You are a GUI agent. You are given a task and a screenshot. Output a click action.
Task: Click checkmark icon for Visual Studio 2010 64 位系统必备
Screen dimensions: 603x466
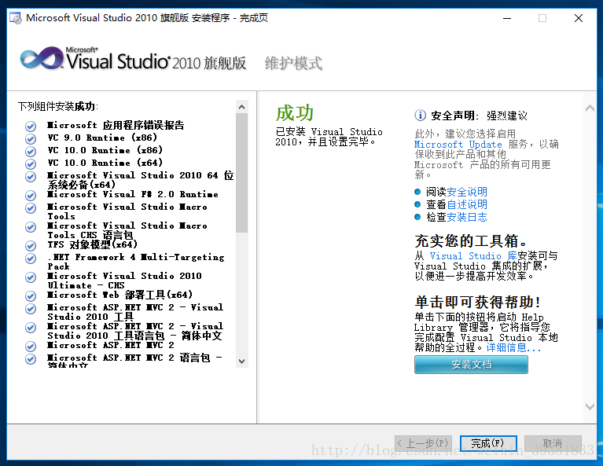[x=31, y=177]
